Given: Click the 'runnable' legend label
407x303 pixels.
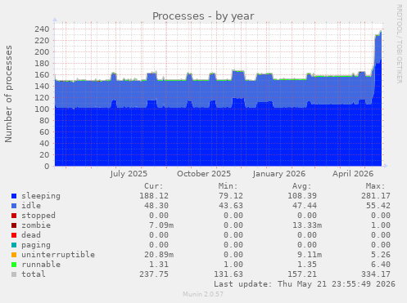Looking at the screenshot, I should (41, 265).
